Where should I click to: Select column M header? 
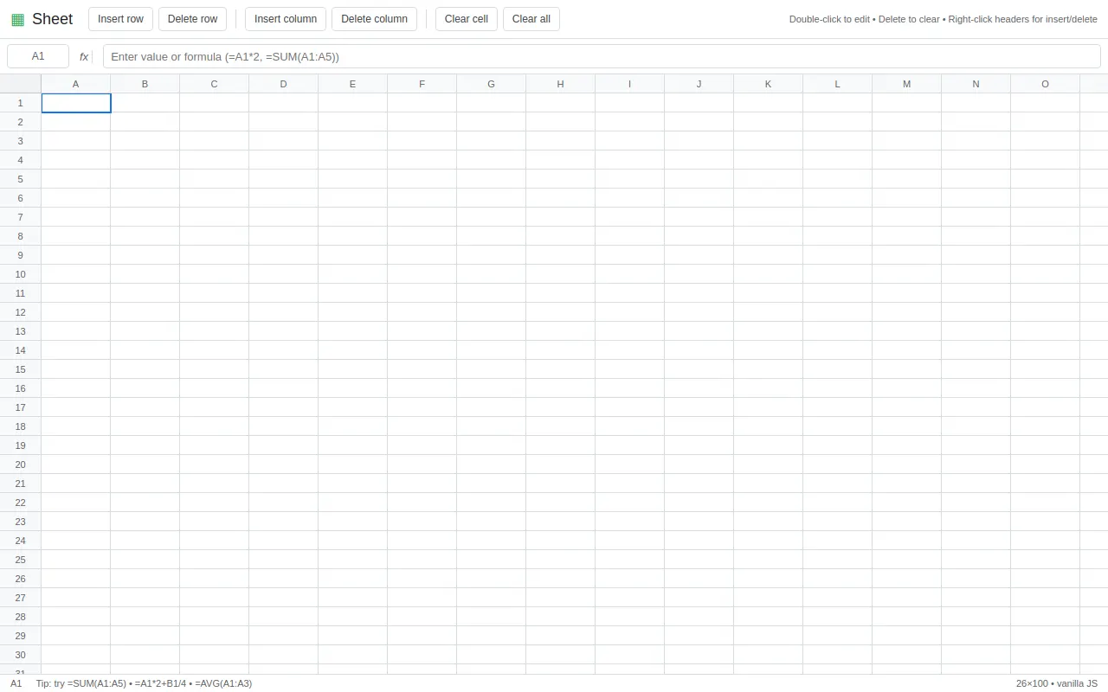pyautogui.click(x=907, y=84)
